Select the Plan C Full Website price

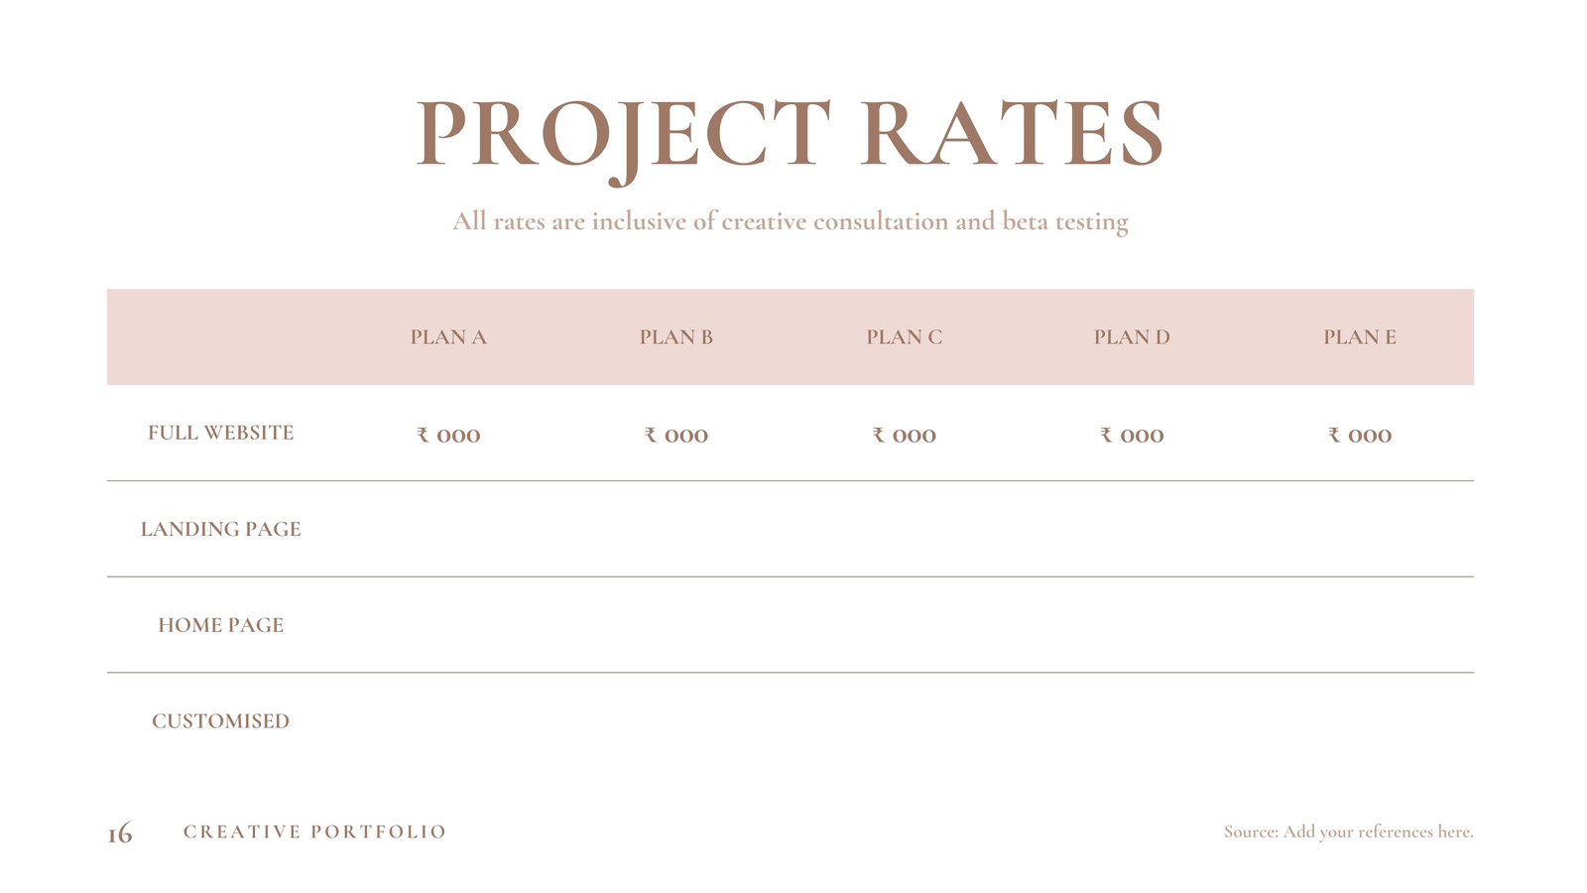pos(904,435)
